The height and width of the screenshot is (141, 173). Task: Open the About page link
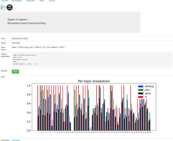pyautogui.click(x=42, y=1)
